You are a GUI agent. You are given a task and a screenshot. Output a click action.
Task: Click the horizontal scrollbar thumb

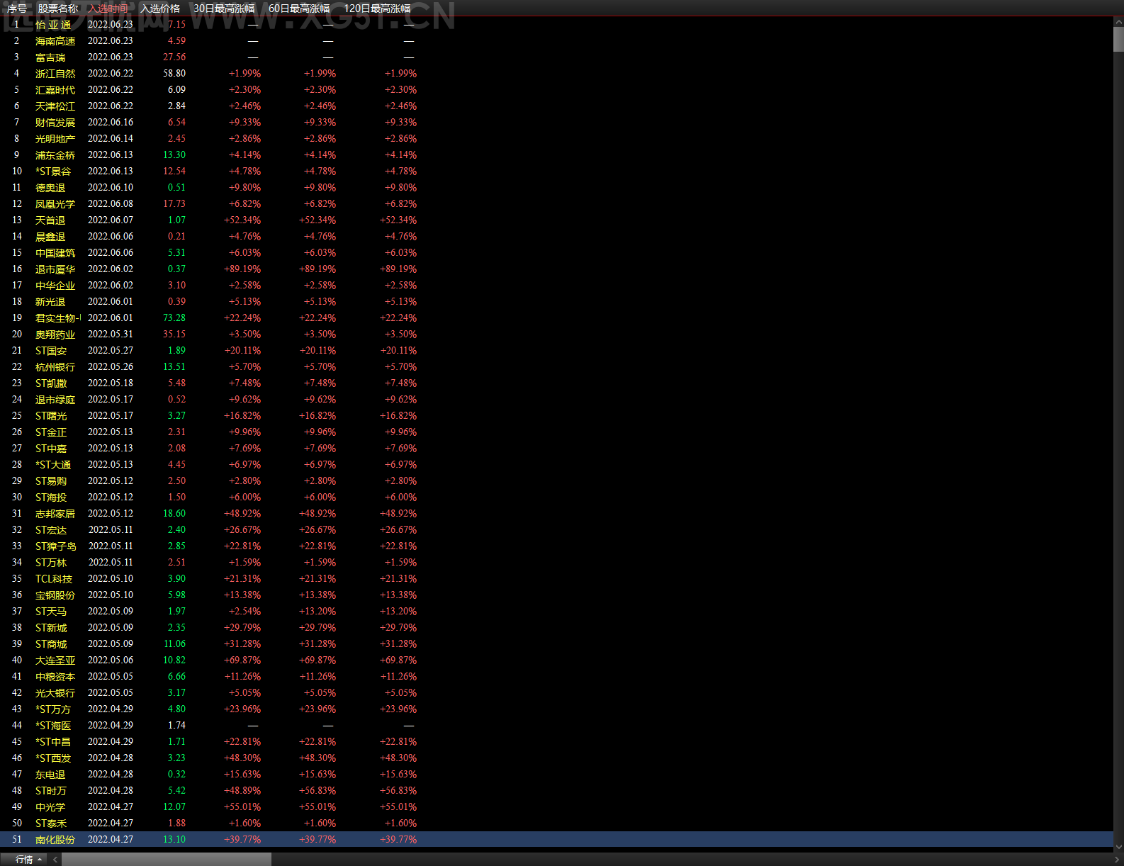point(166,860)
